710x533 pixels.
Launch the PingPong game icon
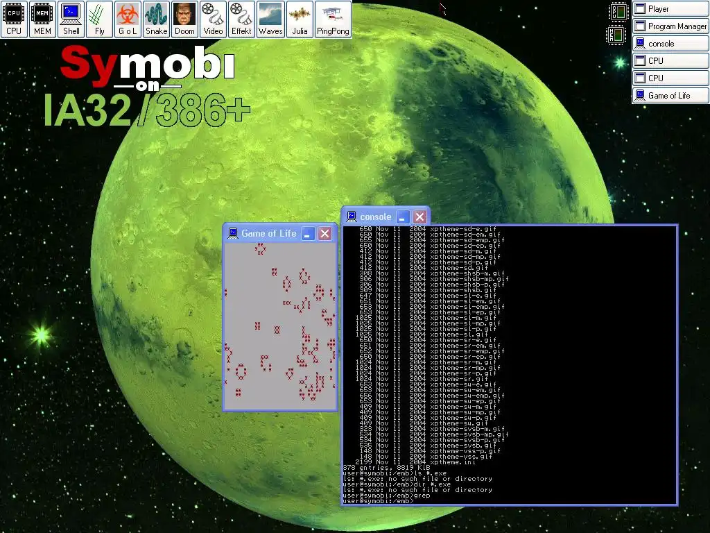click(x=333, y=19)
